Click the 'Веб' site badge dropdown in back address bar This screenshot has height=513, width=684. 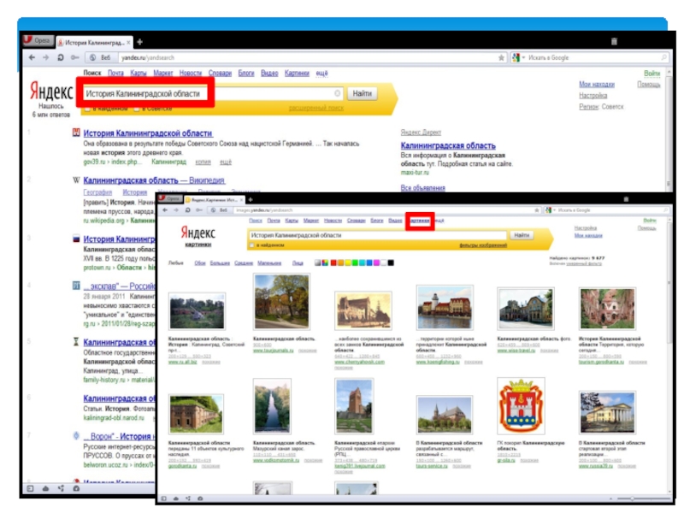(x=102, y=57)
